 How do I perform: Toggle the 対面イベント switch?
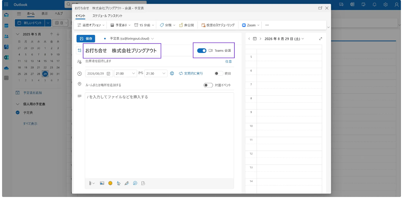pos(208,85)
